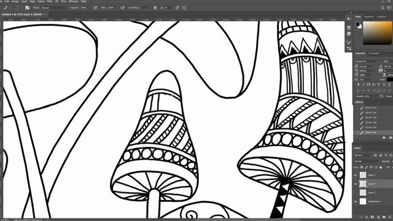
Task: Click the search magnifier icon
Action: [x=383, y=8]
